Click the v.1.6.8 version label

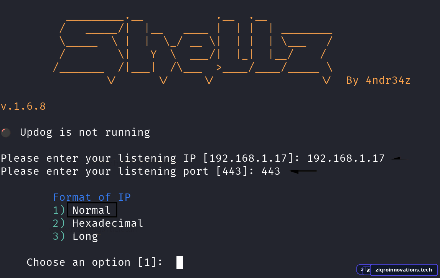[23, 106]
